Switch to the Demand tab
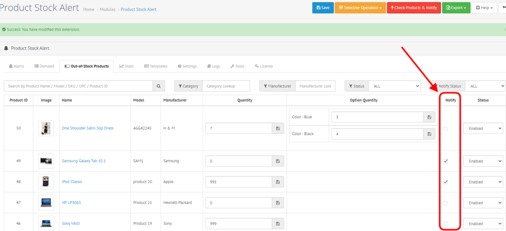Screen dimensions: 506x231 [44, 66]
